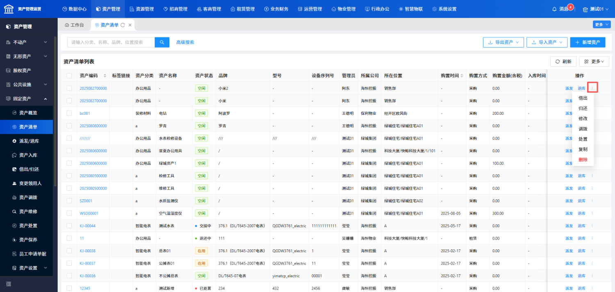Reload the 资产清单 tab with refresh icon
Image resolution: width=615 pixels, height=292 pixels.
tap(123, 25)
